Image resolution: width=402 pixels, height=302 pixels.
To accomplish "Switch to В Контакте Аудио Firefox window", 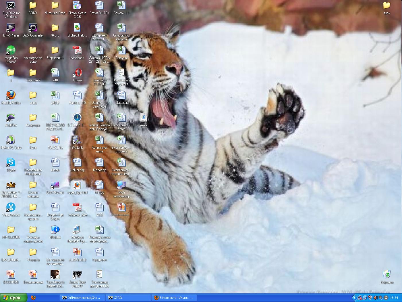I will point(174,298).
